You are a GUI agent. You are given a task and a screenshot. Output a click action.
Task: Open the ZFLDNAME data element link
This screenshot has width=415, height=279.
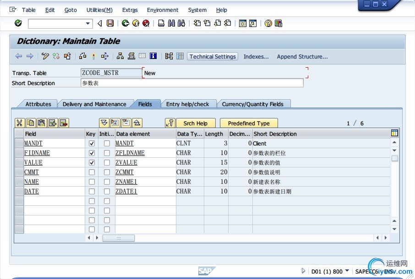coord(130,153)
